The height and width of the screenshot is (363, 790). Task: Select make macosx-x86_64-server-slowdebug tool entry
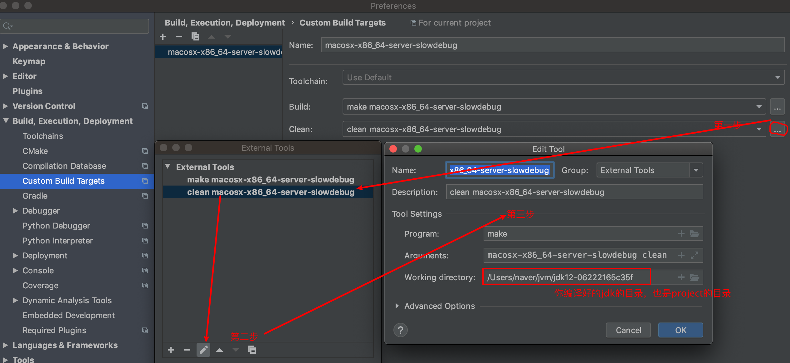coord(270,180)
